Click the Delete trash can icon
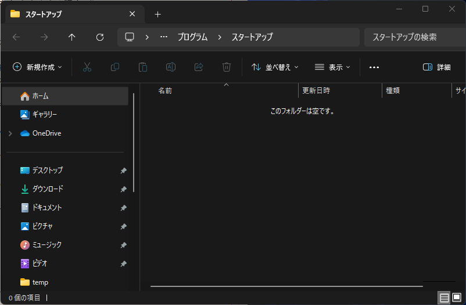This screenshot has height=305, width=466. pyautogui.click(x=227, y=67)
